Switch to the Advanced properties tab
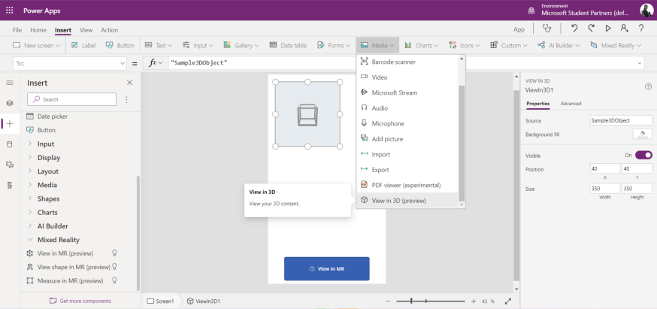This screenshot has width=657, height=309. pyautogui.click(x=571, y=104)
